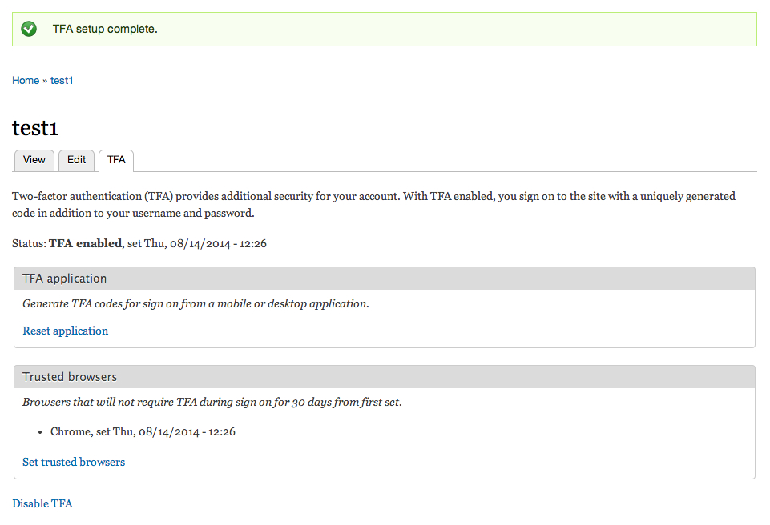
Task: Click the green checkmark status icon
Action: click(29, 28)
